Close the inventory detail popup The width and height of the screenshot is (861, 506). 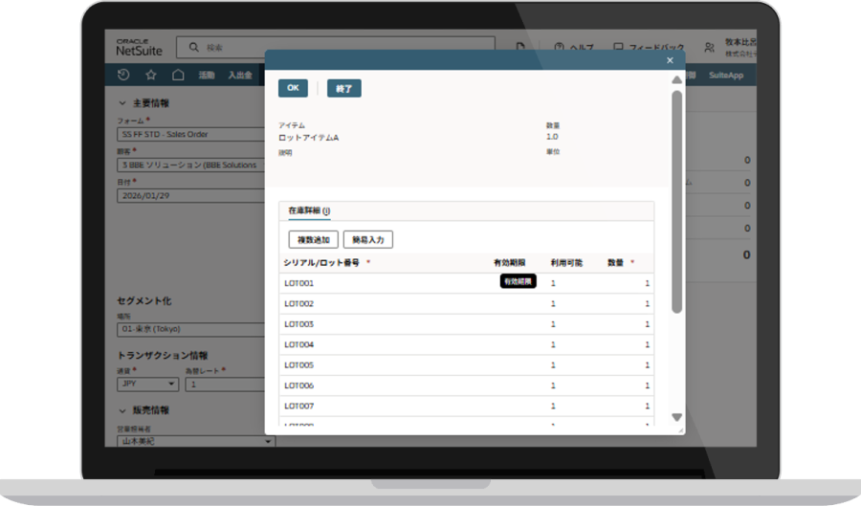coord(670,60)
